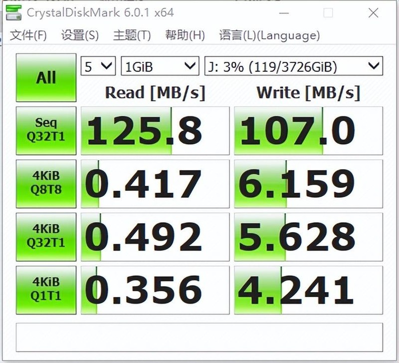Click the Read [MB/s] column header

(x=155, y=93)
